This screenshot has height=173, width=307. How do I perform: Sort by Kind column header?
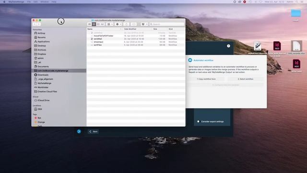click(171, 29)
